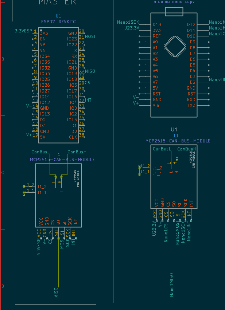Select the CMD pin on the ESP32
Image resolution: width=225 pixels, height=310 pixels.
[x=44, y=132]
